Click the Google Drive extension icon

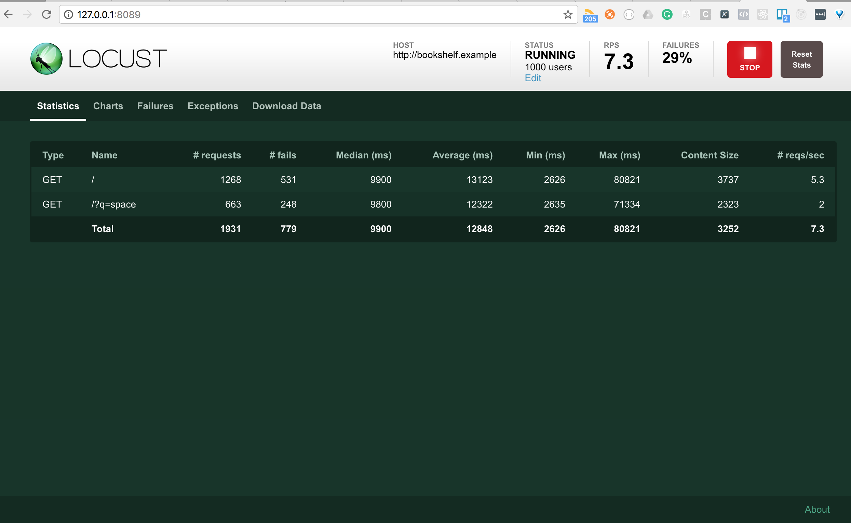pyautogui.click(x=647, y=15)
